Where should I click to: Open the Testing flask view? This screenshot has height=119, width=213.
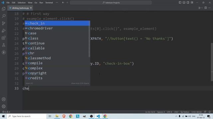point(4,45)
